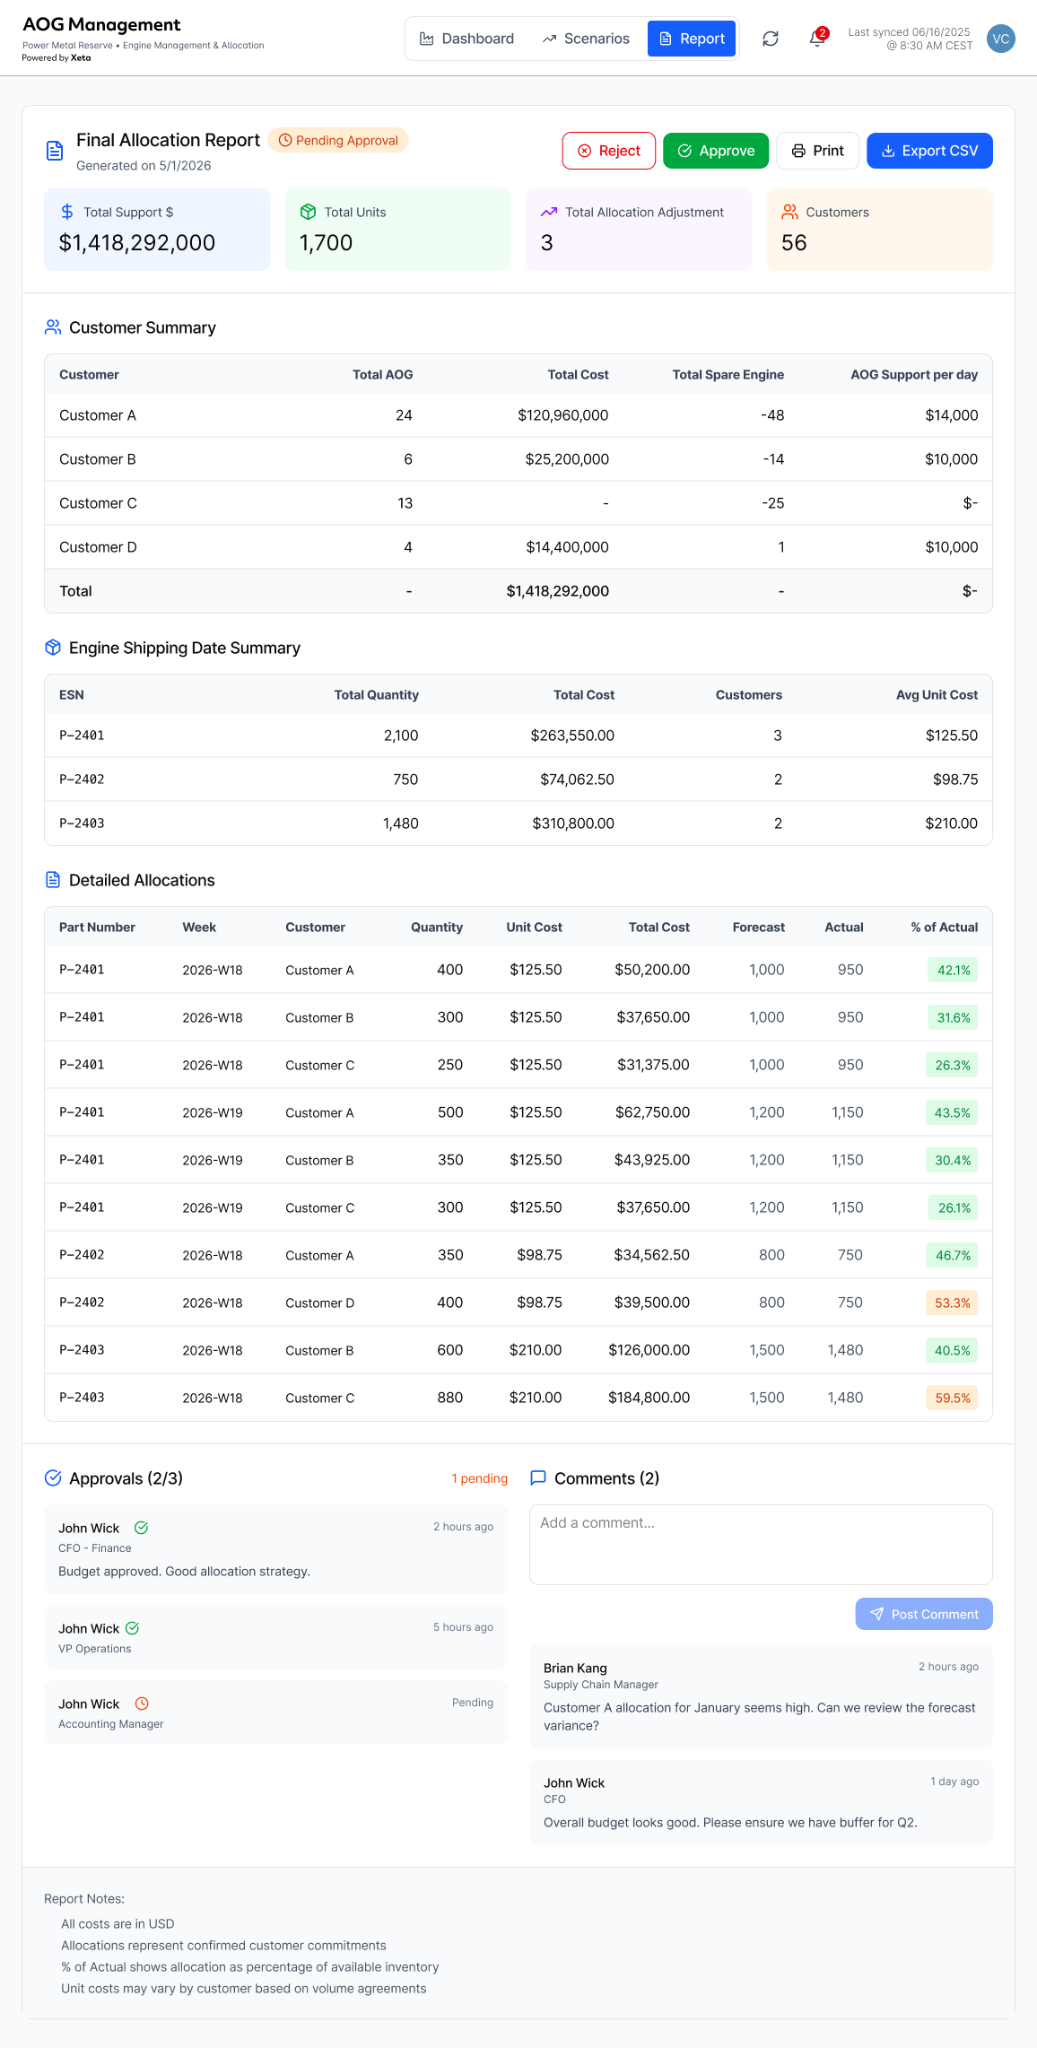The image size is (1037, 2048).
Task: Open the Scenarios tab
Action: pos(586,39)
